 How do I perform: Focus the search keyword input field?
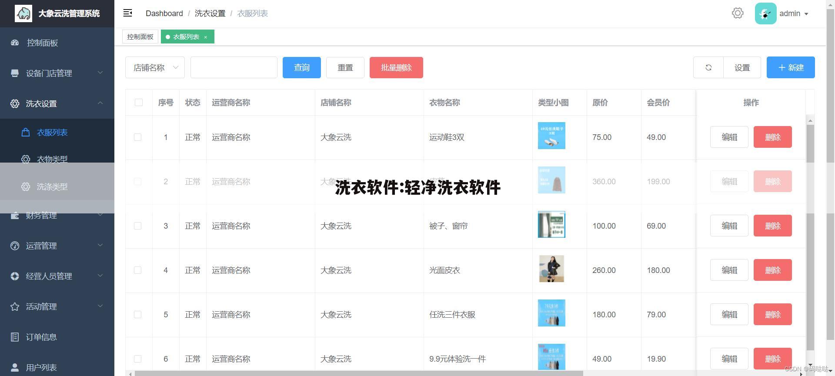(234, 67)
